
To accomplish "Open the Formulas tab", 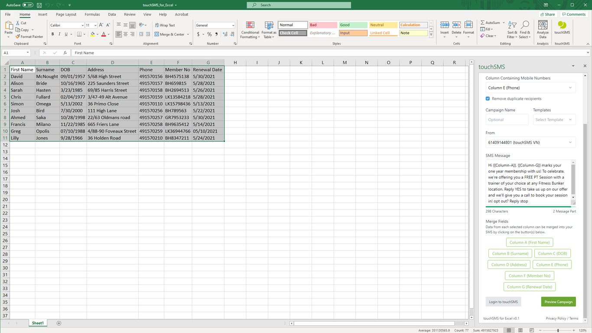I will (92, 14).
